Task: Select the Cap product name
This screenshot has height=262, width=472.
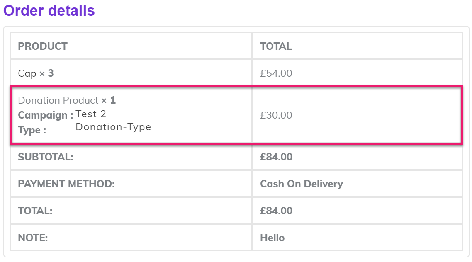Action: 27,73
